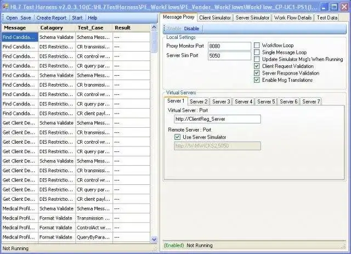Close the HL7 Test Harness window
The width and height of the screenshot is (351, 254).
pyautogui.click(x=344, y=7)
